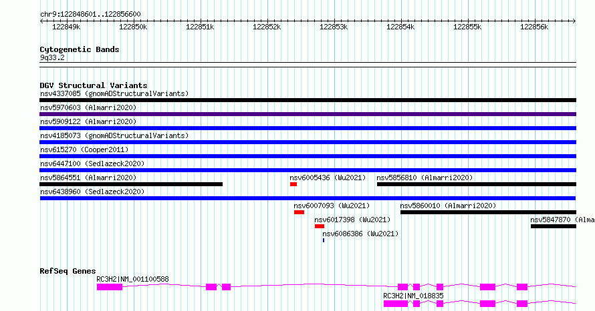Click the purple bar of nsv5970603
Image resolution: width=595 pixels, height=311 pixels.
pos(308,114)
